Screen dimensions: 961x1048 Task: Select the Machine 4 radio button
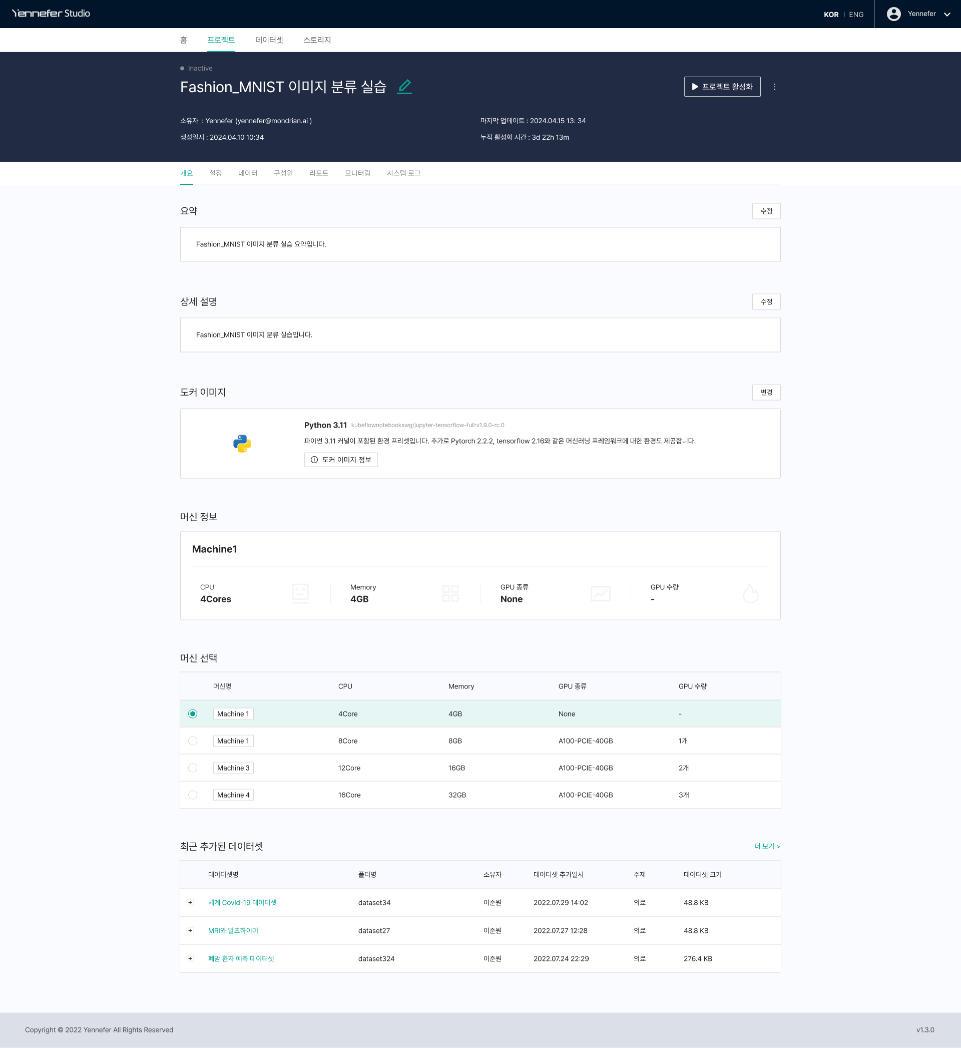(192, 795)
